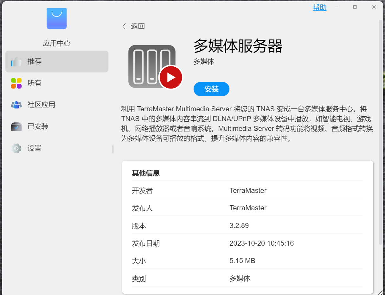Click the gear icon beside 设置

tap(16, 148)
